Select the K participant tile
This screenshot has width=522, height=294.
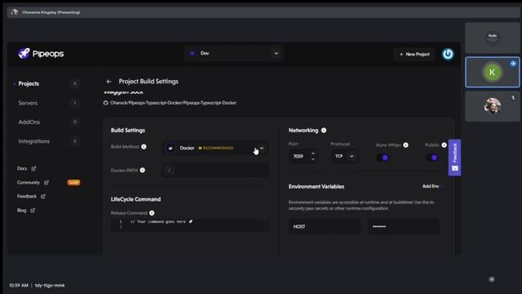tap(492, 72)
